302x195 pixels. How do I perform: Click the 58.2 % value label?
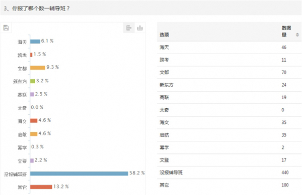(x=137, y=173)
